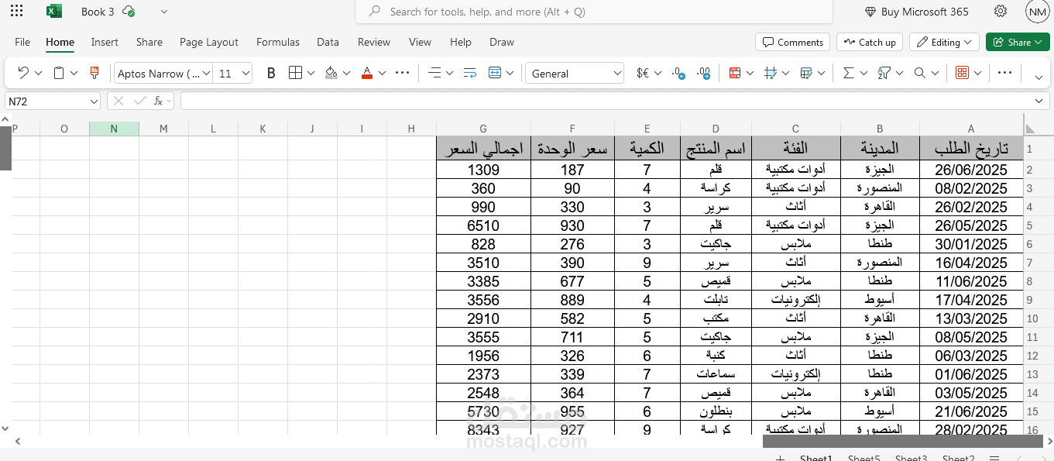Click the red grid Add-ins icon

coord(962,73)
